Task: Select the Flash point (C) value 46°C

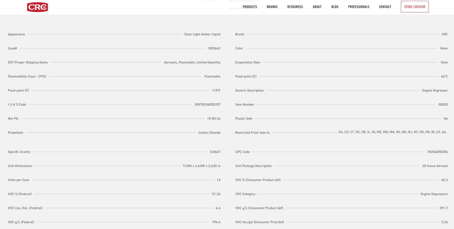Action: pyautogui.click(x=444, y=77)
